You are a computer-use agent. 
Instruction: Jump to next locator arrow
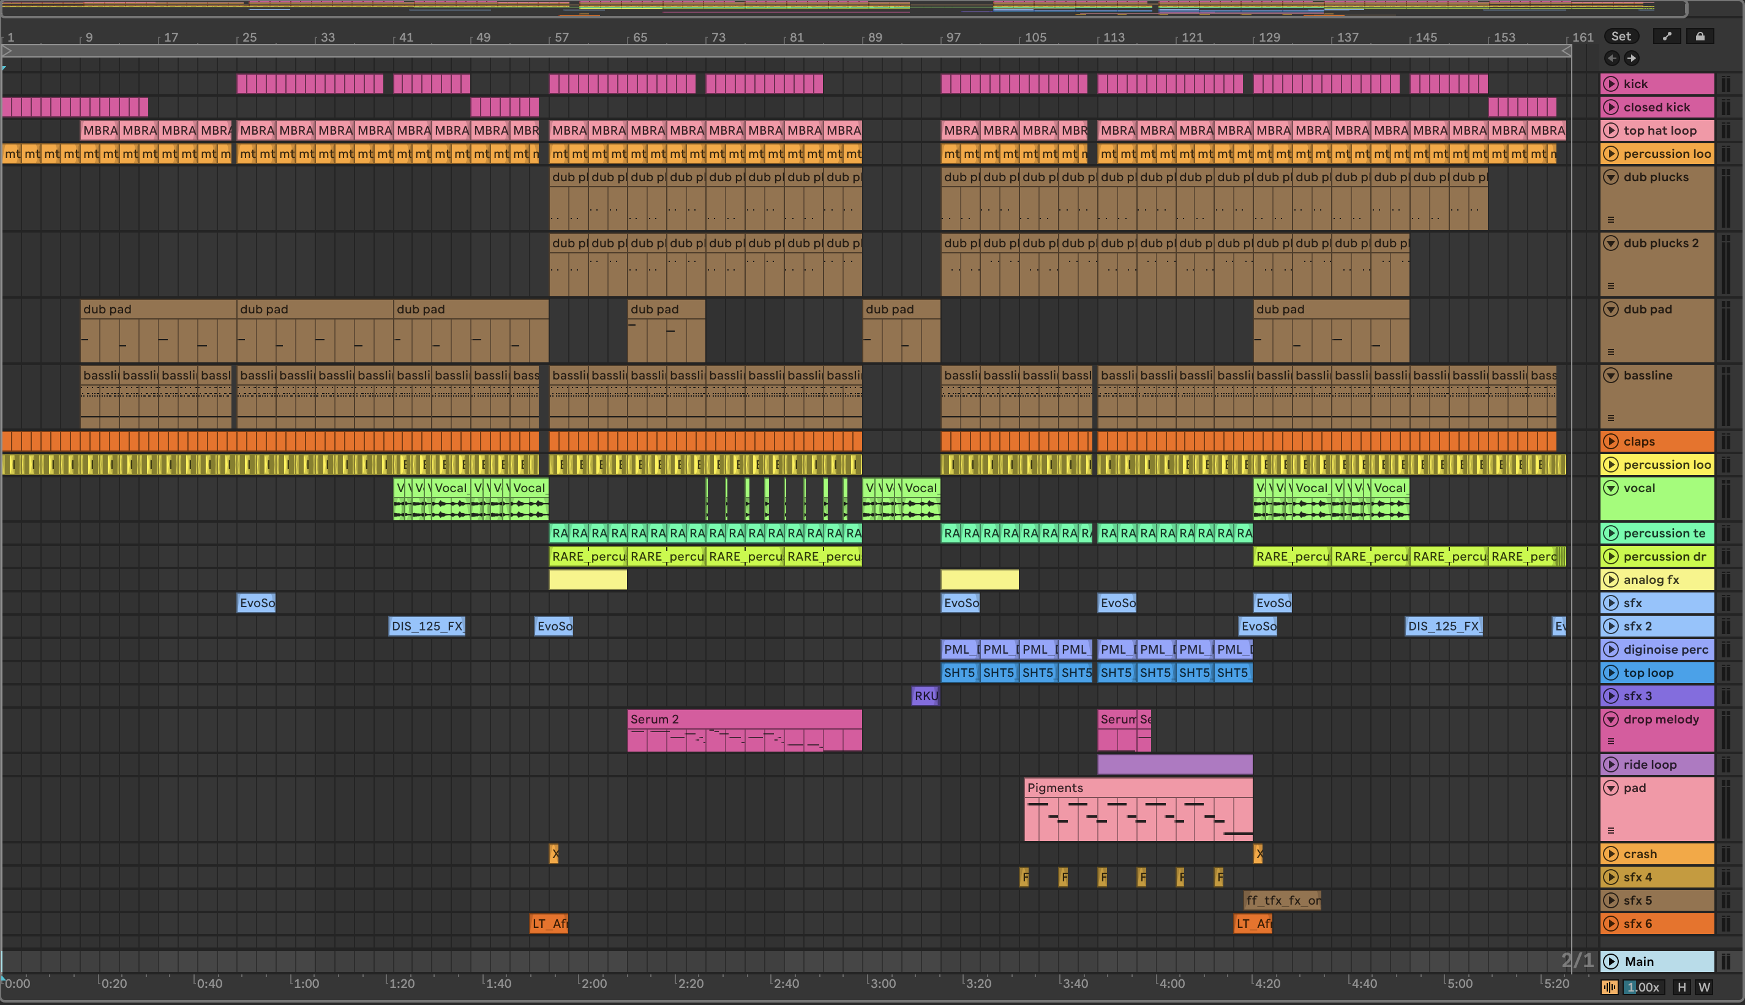click(1631, 58)
